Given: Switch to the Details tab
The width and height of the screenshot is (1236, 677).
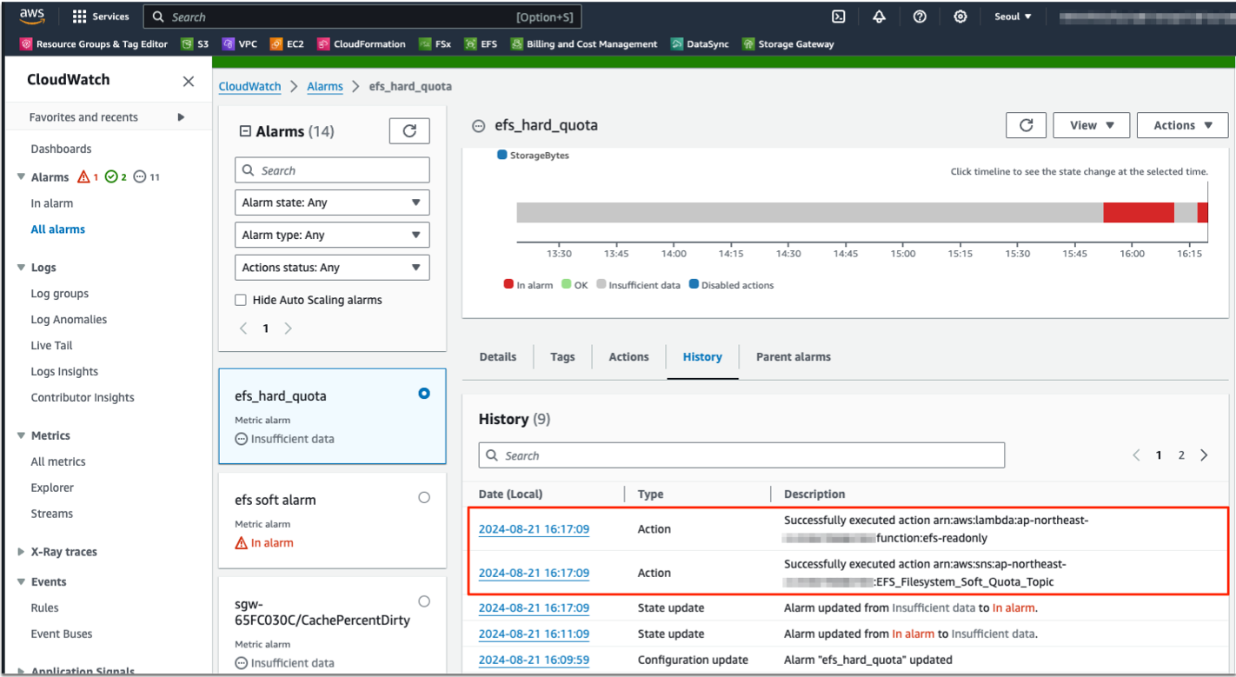Looking at the screenshot, I should 497,356.
